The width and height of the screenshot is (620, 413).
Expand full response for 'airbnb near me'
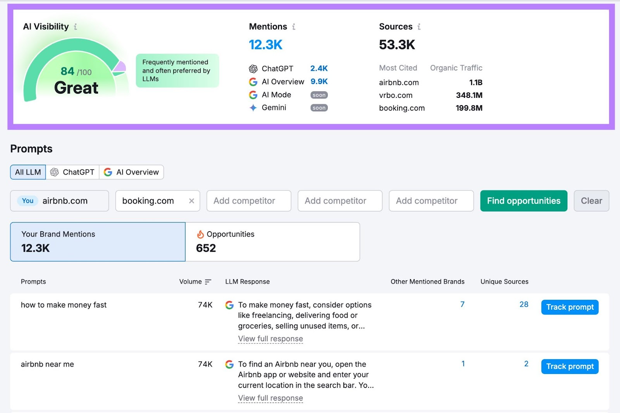point(270,398)
